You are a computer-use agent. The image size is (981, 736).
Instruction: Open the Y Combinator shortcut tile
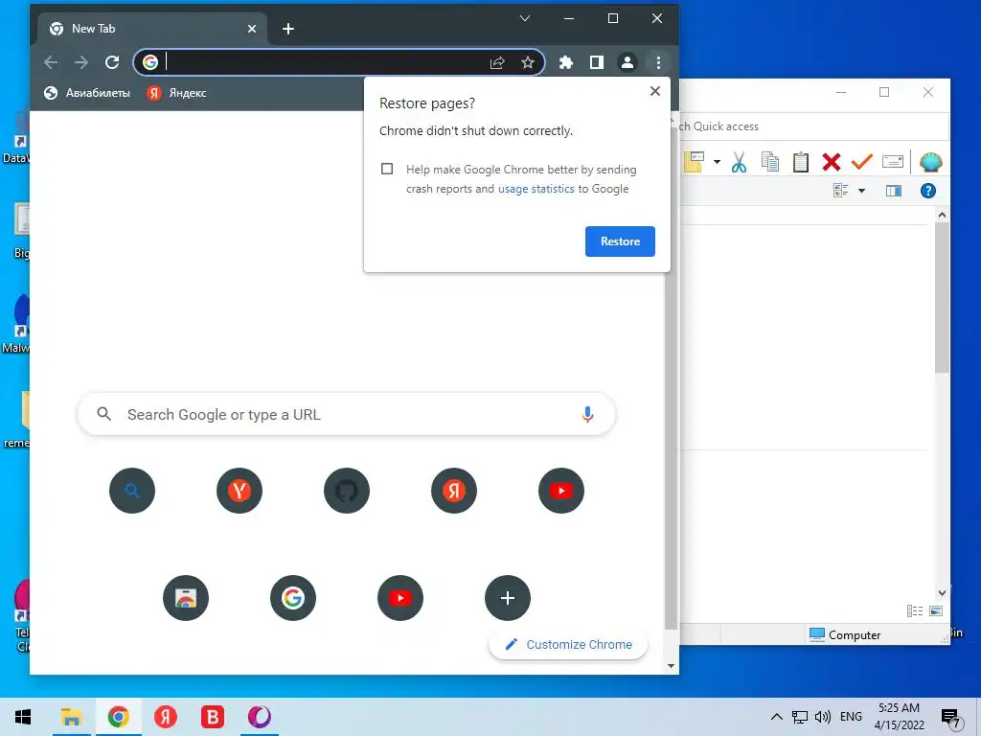(x=239, y=491)
